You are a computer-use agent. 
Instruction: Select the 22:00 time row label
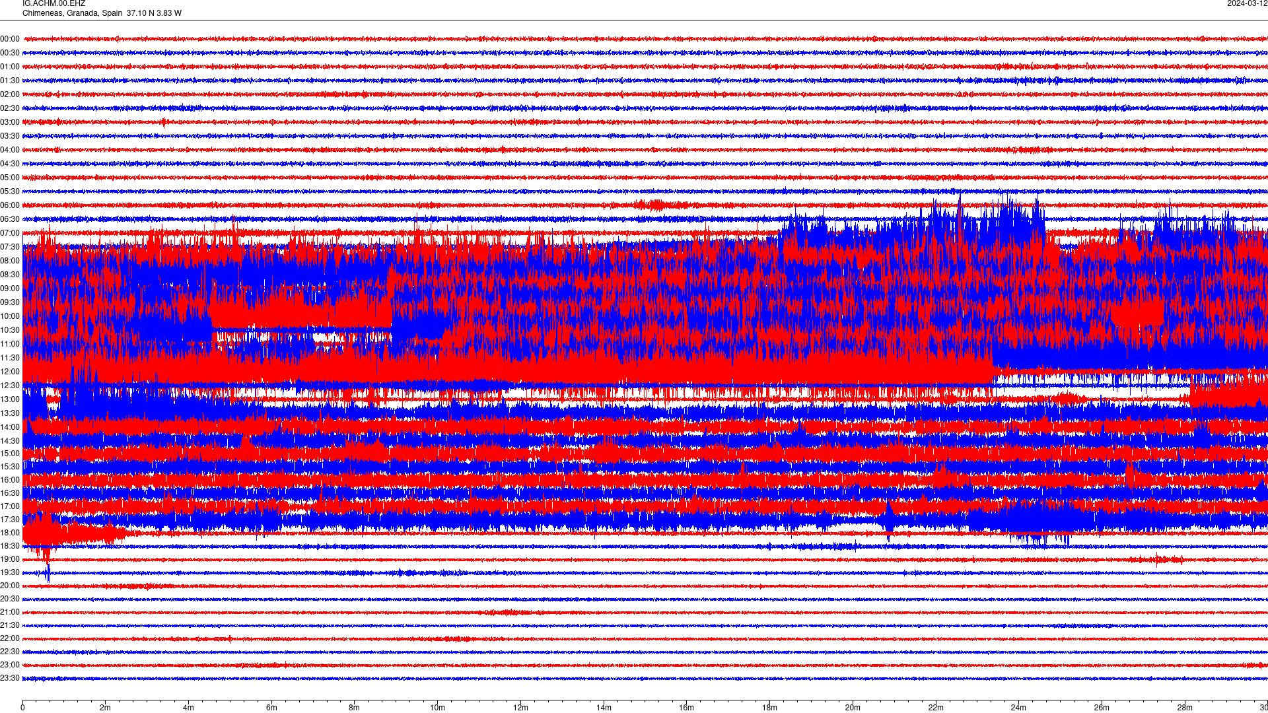[x=10, y=638]
